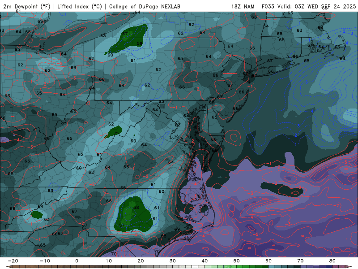Click the "2m Dewpoint (°F)" title text
The height and width of the screenshot is (269, 358).
pyautogui.click(x=27, y=6)
